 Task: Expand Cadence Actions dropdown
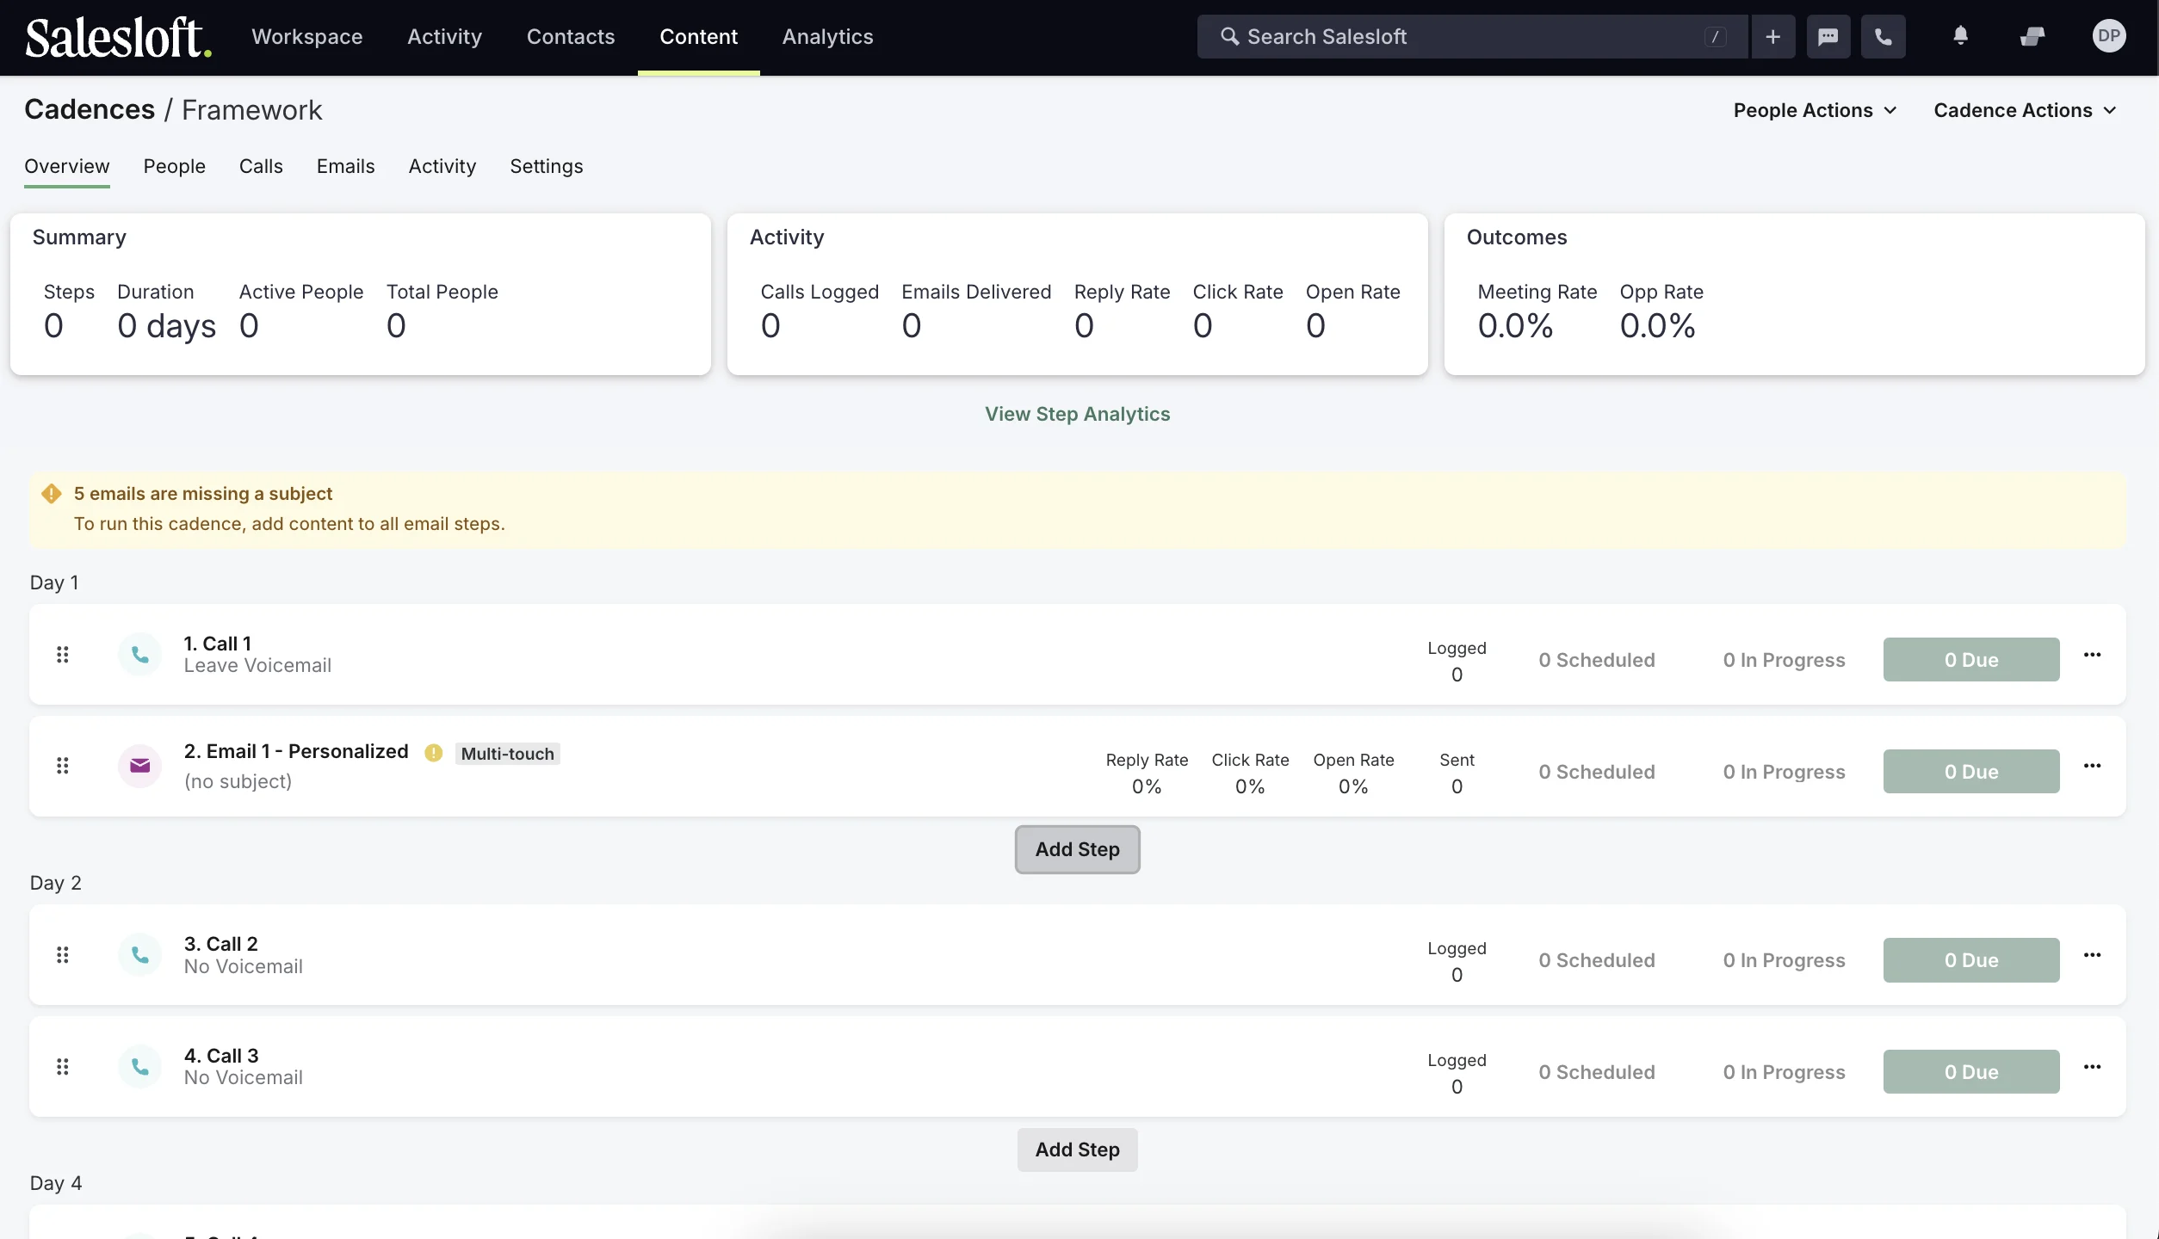pyautogui.click(x=2024, y=110)
